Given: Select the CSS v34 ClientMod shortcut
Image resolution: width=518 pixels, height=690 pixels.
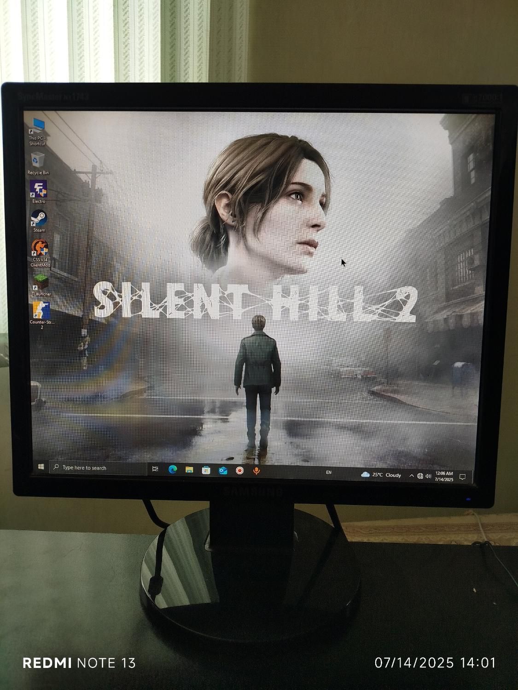Looking at the screenshot, I should coord(40,253).
